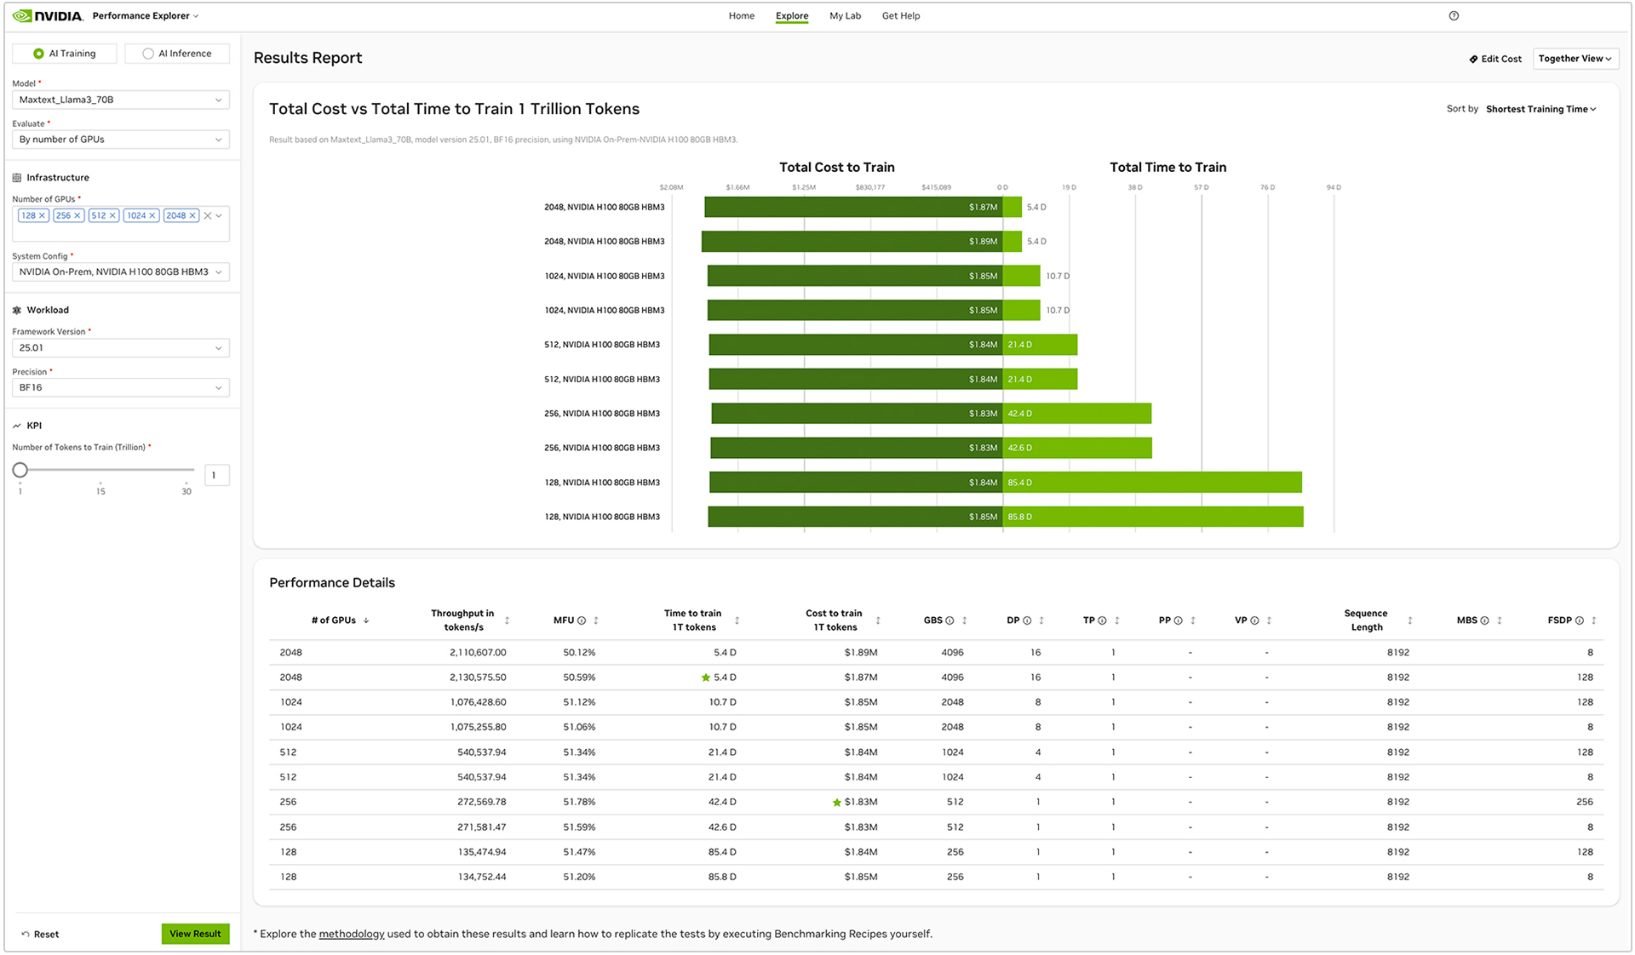Open Sort by Shortest Training Time dropdown
This screenshot has height=955, width=1635.
pos(1540,109)
